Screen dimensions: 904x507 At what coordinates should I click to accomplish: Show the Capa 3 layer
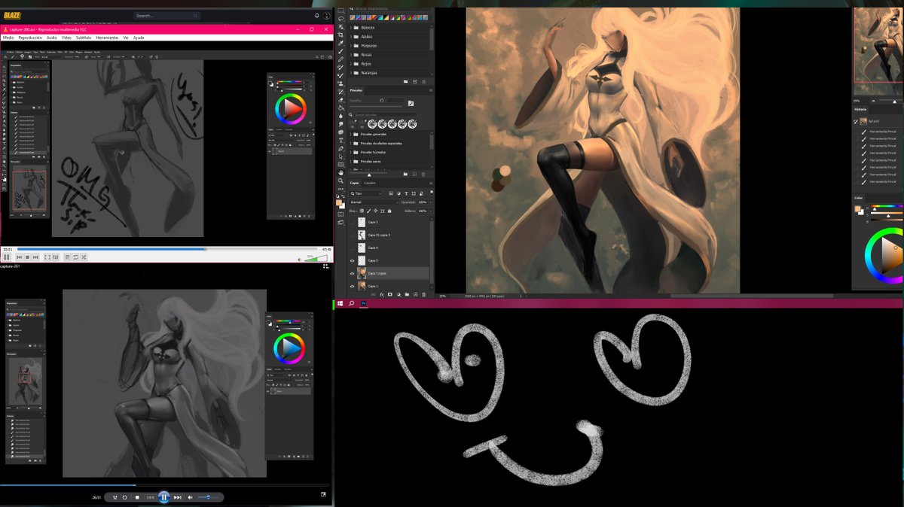click(352, 222)
